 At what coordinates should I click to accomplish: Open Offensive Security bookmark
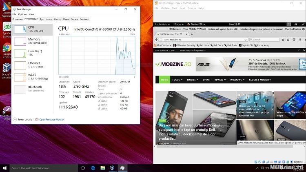184,45
